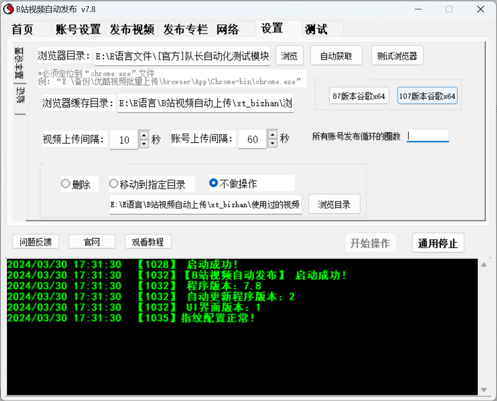The image size is (497, 401).
Task: Click the UI界面版本: 1 log line
Action: coord(134,307)
